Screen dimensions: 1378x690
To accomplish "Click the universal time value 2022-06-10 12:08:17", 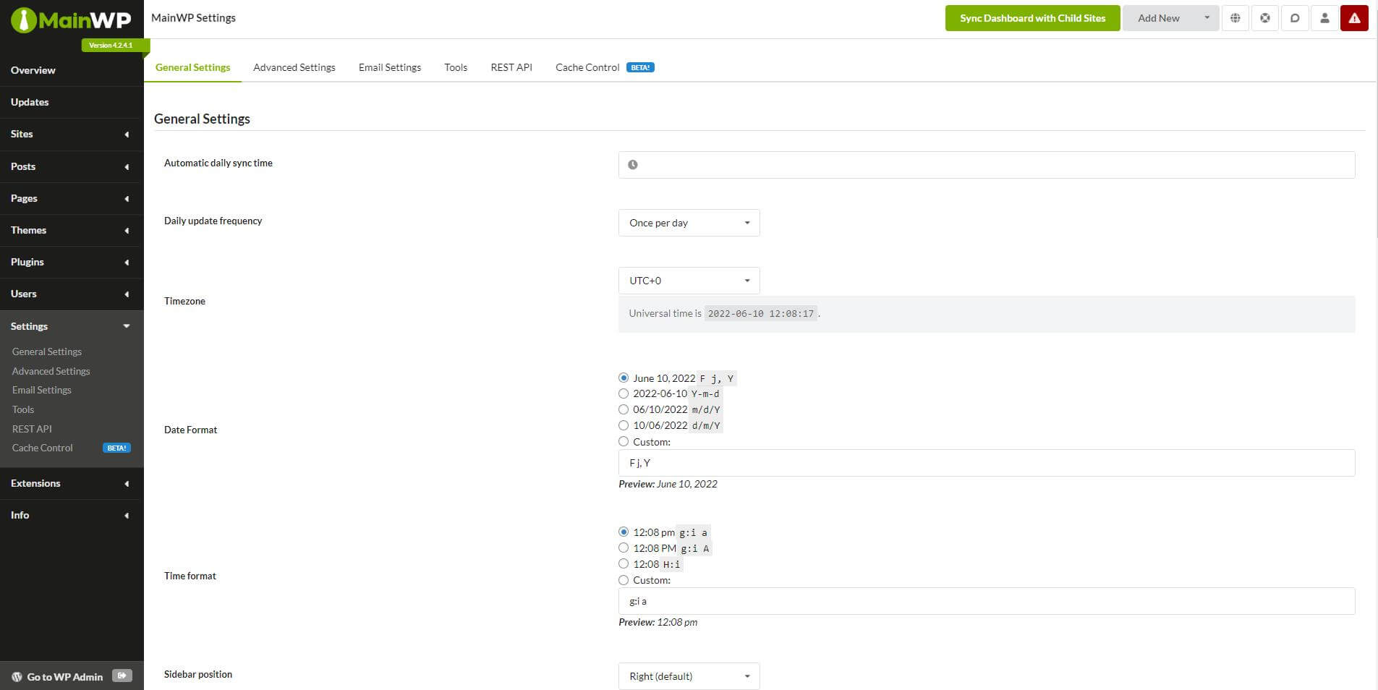I will 761,314.
